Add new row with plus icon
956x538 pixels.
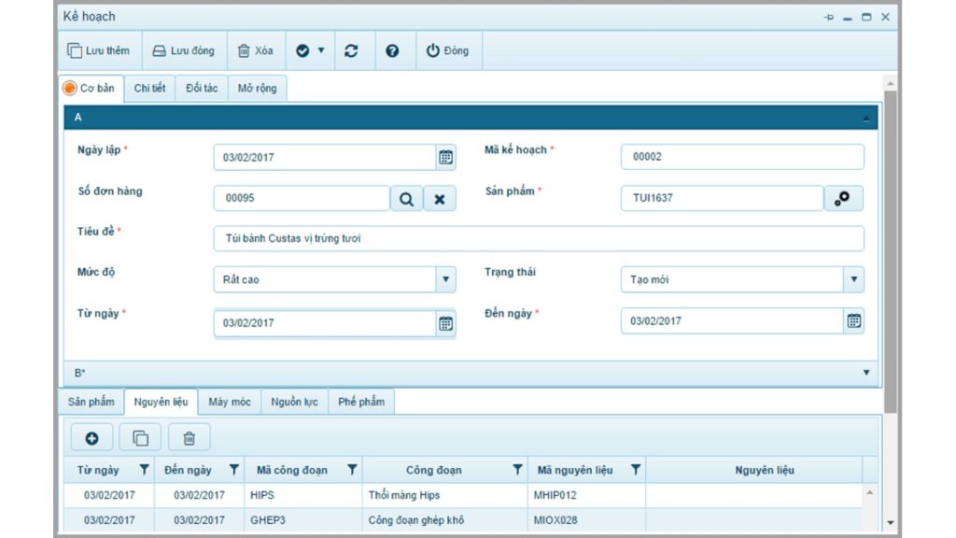coord(91,438)
